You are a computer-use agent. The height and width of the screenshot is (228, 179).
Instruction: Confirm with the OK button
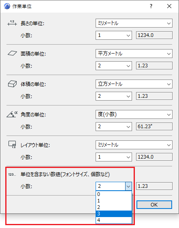tap(154, 205)
